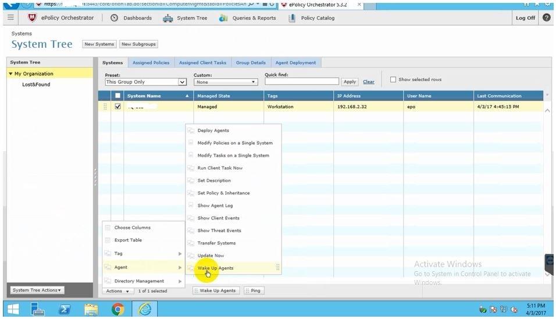This screenshot has height=319, width=556.
Task: Click the System Tree network icon
Action: point(168,18)
